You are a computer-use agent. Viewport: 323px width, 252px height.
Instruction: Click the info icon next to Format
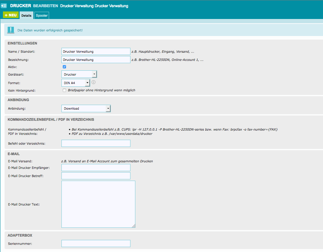pyautogui.click(x=93, y=82)
